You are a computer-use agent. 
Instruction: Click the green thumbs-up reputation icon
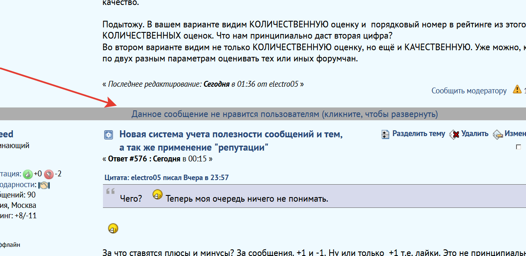tap(28, 174)
